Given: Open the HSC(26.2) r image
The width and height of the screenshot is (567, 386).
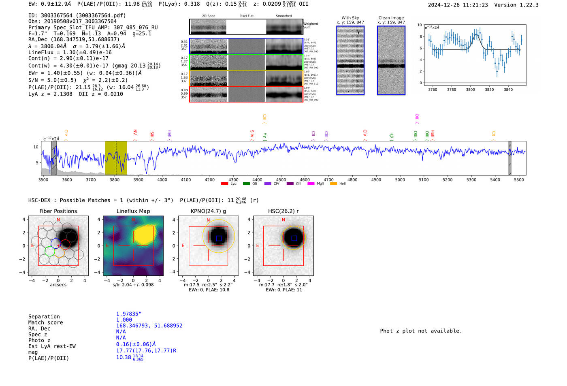Looking at the screenshot, I should [283, 246].
